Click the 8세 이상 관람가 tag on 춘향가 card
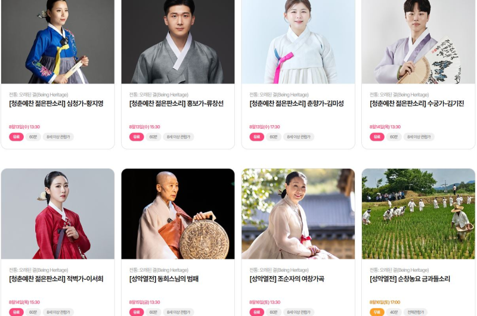 299,137
